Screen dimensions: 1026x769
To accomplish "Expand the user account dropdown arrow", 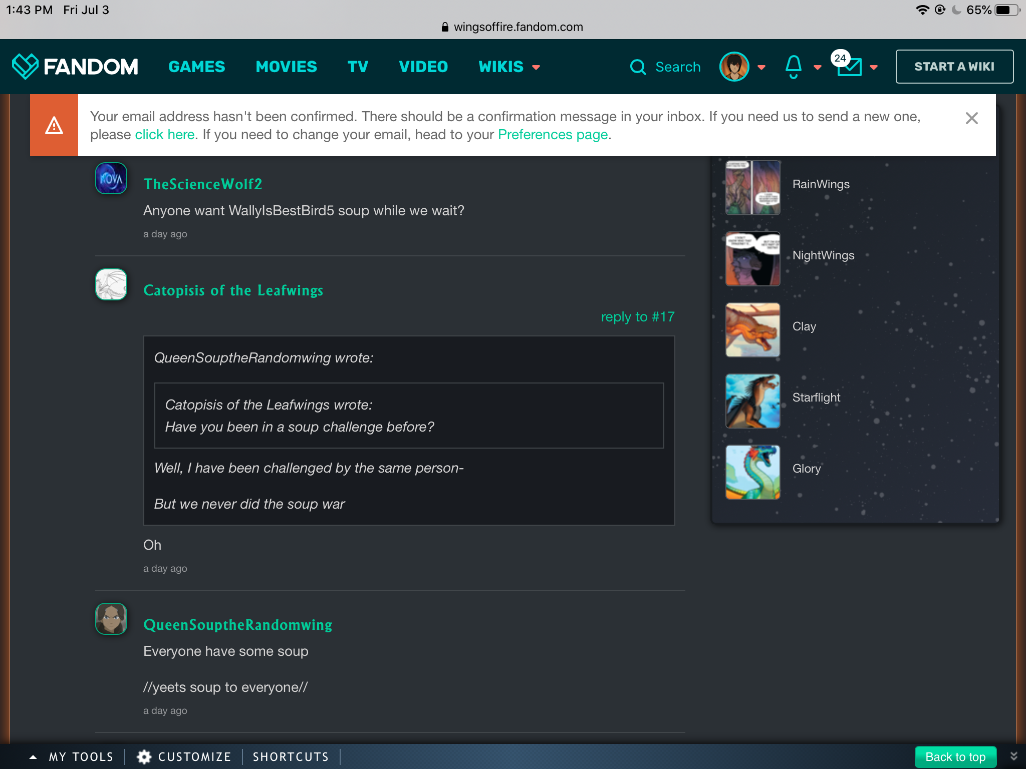I will [761, 67].
